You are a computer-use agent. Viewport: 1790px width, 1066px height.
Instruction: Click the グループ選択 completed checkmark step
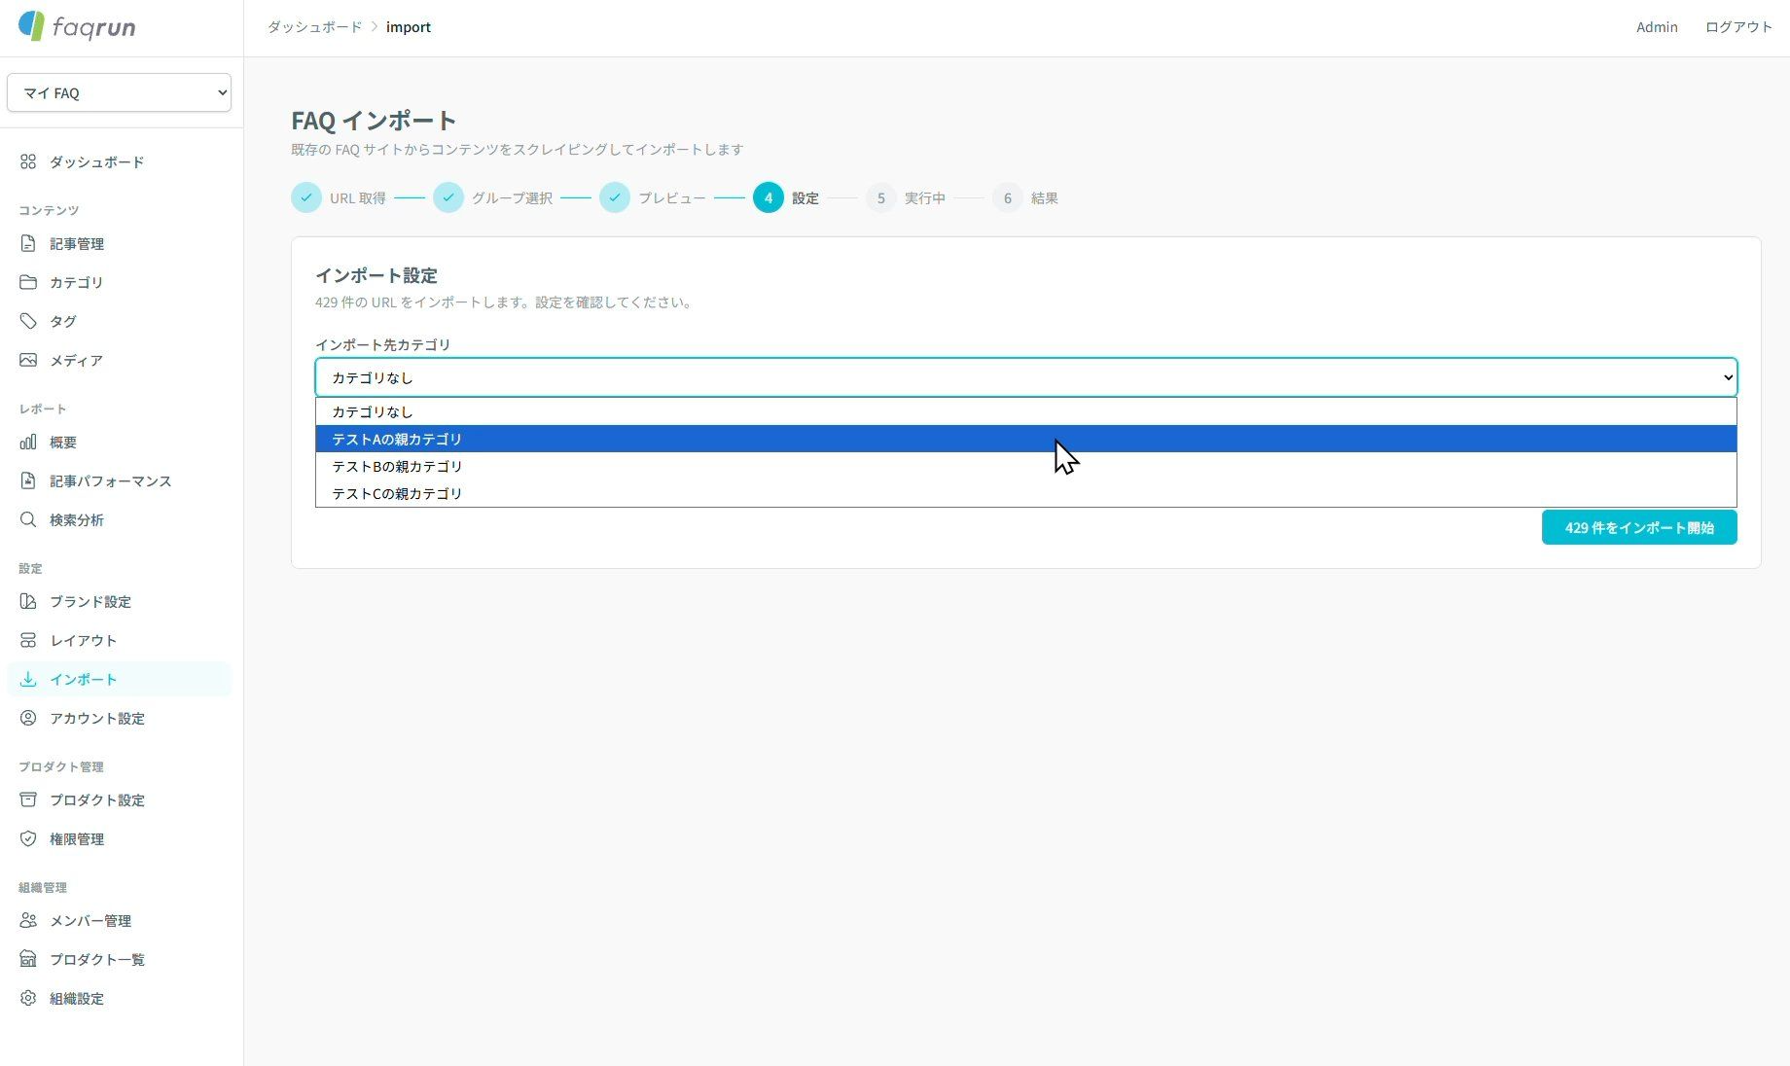click(448, 197)
